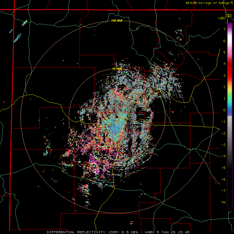The width and height of the screenshot is (234, 234).
Task: Click the 1 value on the color scale
Action: (x=224, y=99)
